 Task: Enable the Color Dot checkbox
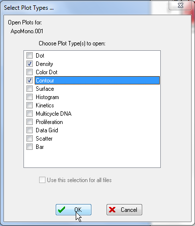coord(29,72)
